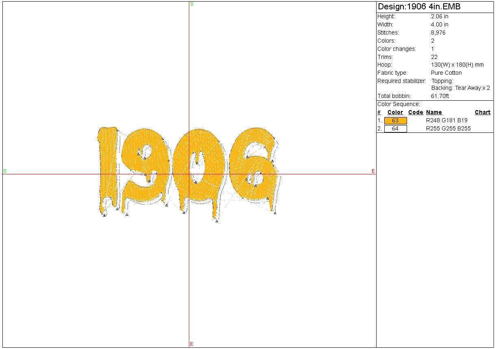
Task: Click the Hoop size 130(W) x 180(H) mm
Action: pyautogui.click(x=457, y=65)
